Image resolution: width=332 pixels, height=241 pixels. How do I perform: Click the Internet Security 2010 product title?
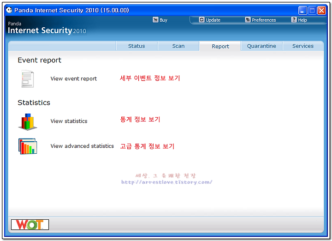pos(47,30)
